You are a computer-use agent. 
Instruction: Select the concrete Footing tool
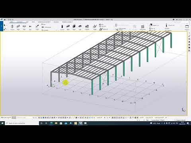tap(87, 27)
